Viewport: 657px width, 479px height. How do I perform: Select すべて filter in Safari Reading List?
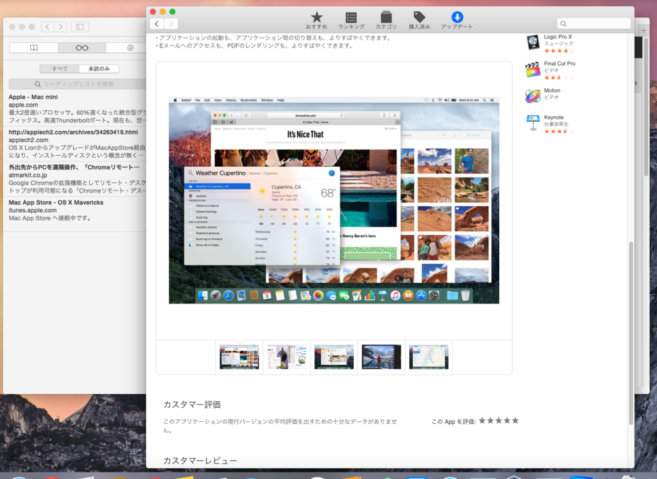pyautogui.click(x=60, y=69)
